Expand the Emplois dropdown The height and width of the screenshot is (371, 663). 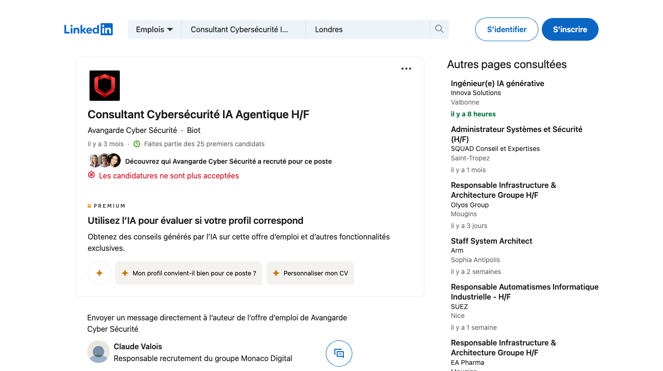[x=154, y=29]
